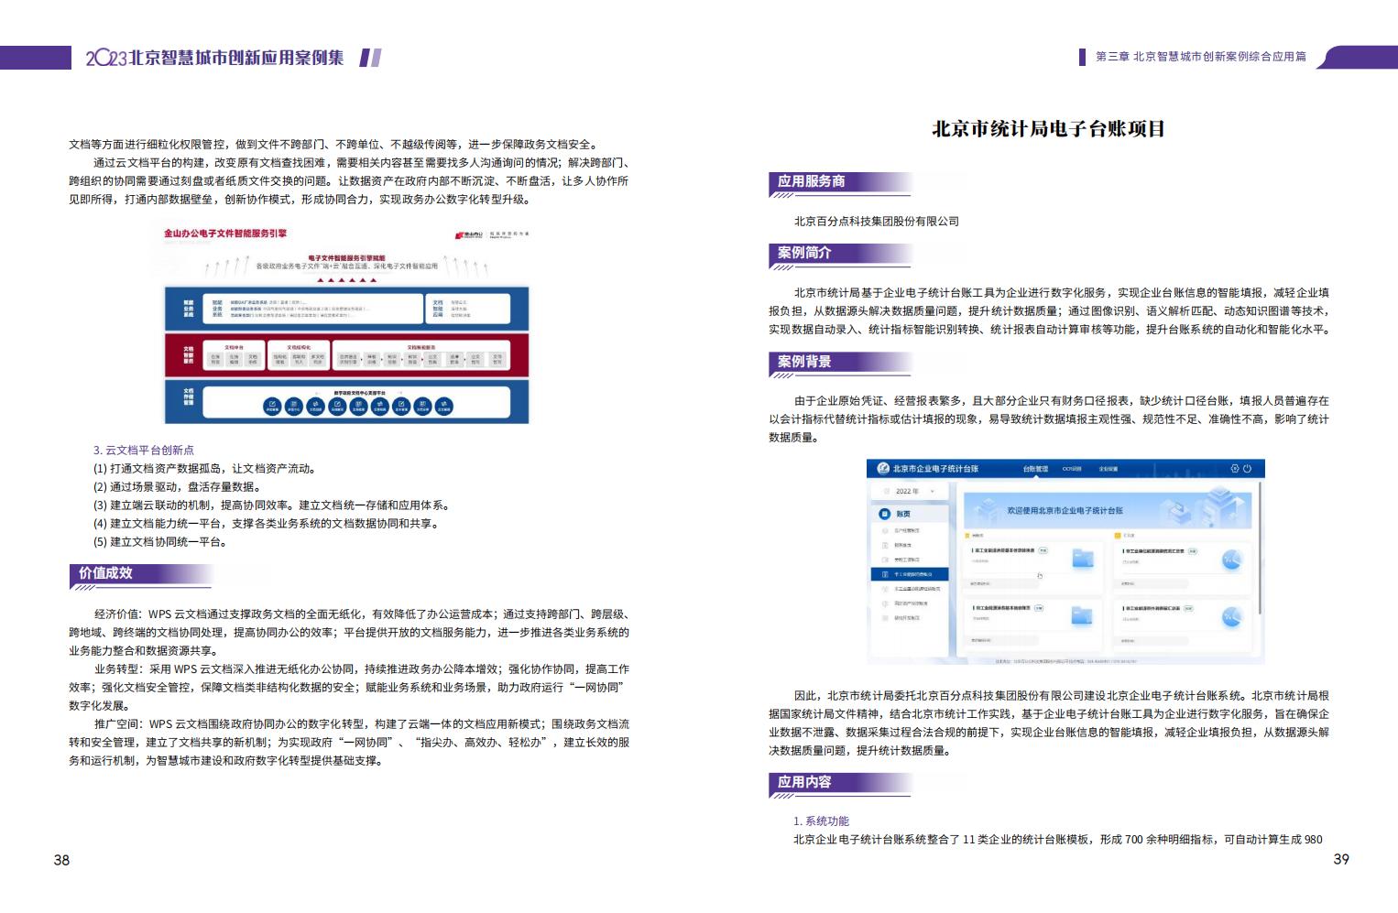Screen dimensions: 1398x913
Task: Click the settings gear icon in the 电子统计台账 screenshot
Action: click(x=1235, y=469)
